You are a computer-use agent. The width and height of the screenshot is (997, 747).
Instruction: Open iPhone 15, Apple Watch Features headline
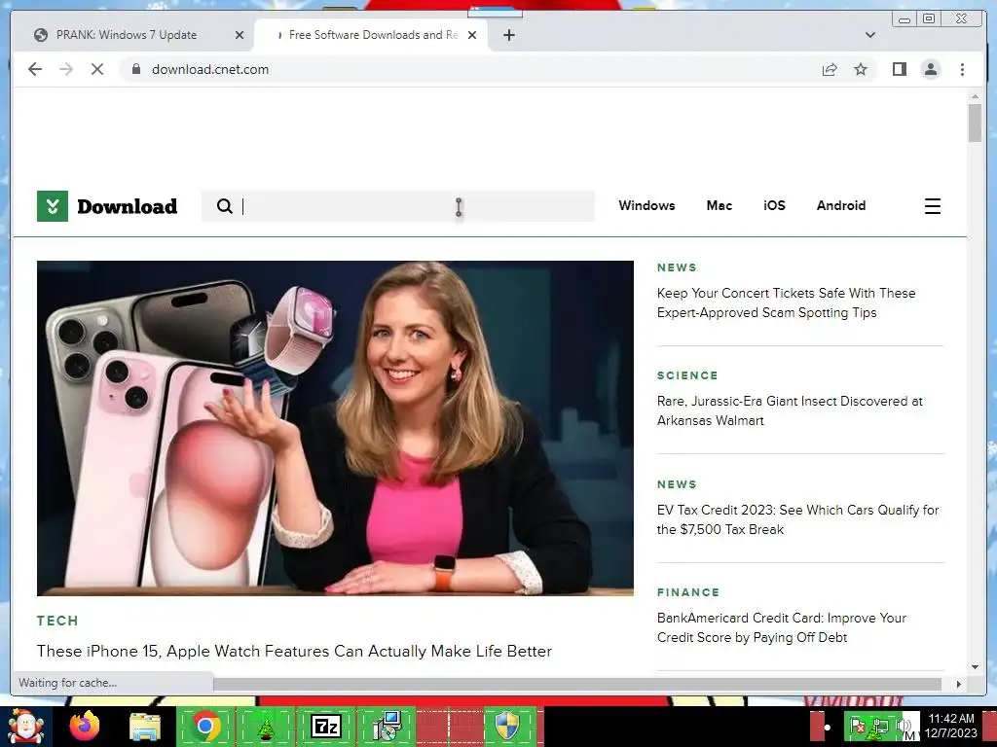click(x=294, y=651)
